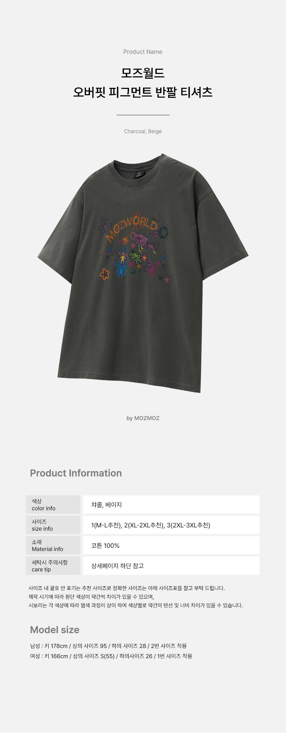Screen dimensions: 286x744
Task: Click the 모즈월드 product title text
Action: tap(143, 73)
